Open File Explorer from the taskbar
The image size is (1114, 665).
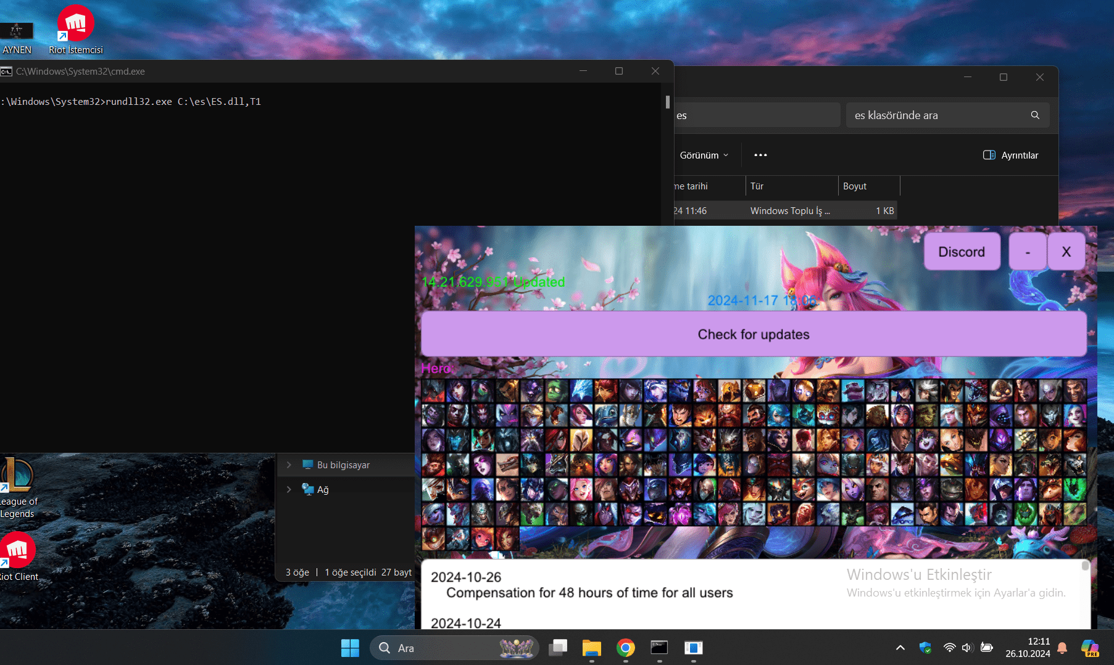point(592,648)
